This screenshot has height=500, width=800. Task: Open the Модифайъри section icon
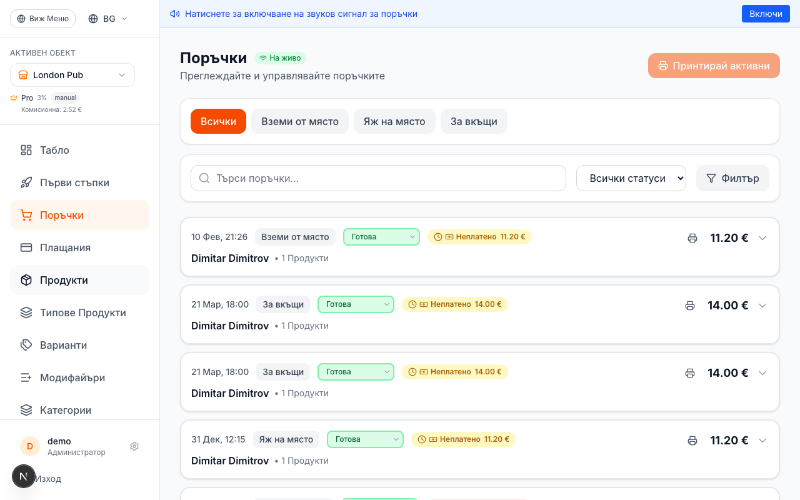tap(26, 377)
